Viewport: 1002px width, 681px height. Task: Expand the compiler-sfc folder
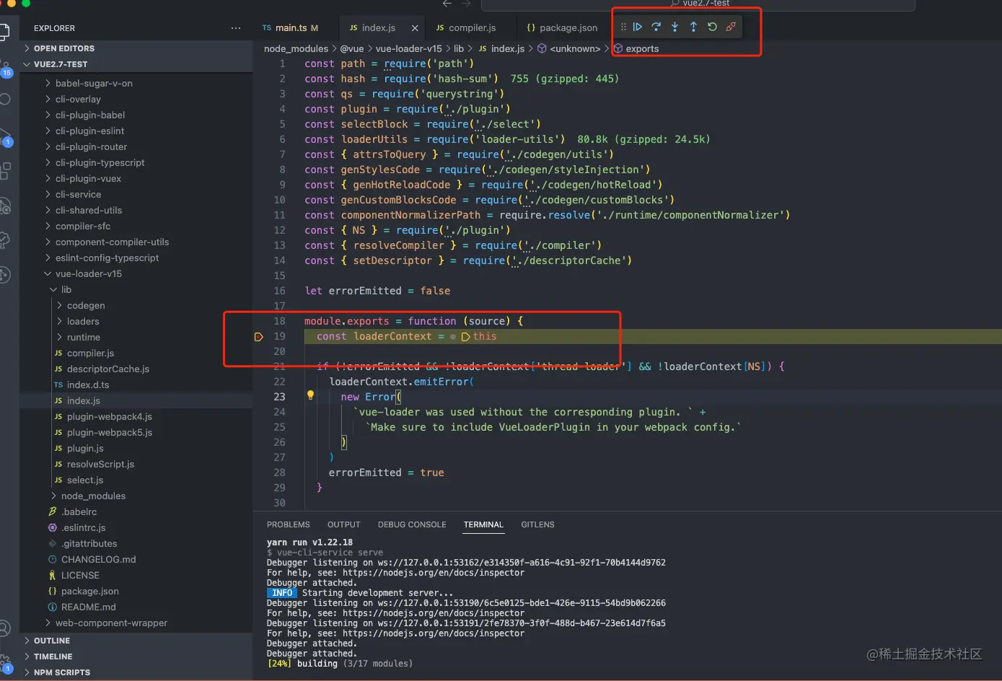click(136, 227)
